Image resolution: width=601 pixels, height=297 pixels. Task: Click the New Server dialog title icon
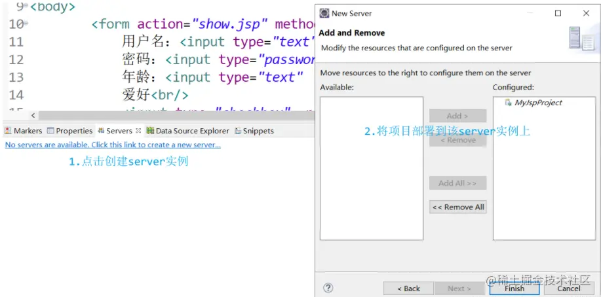(x=324, y=13)
